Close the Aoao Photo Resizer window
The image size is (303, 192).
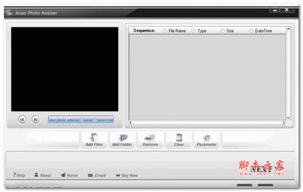click(x=287, y=10)
